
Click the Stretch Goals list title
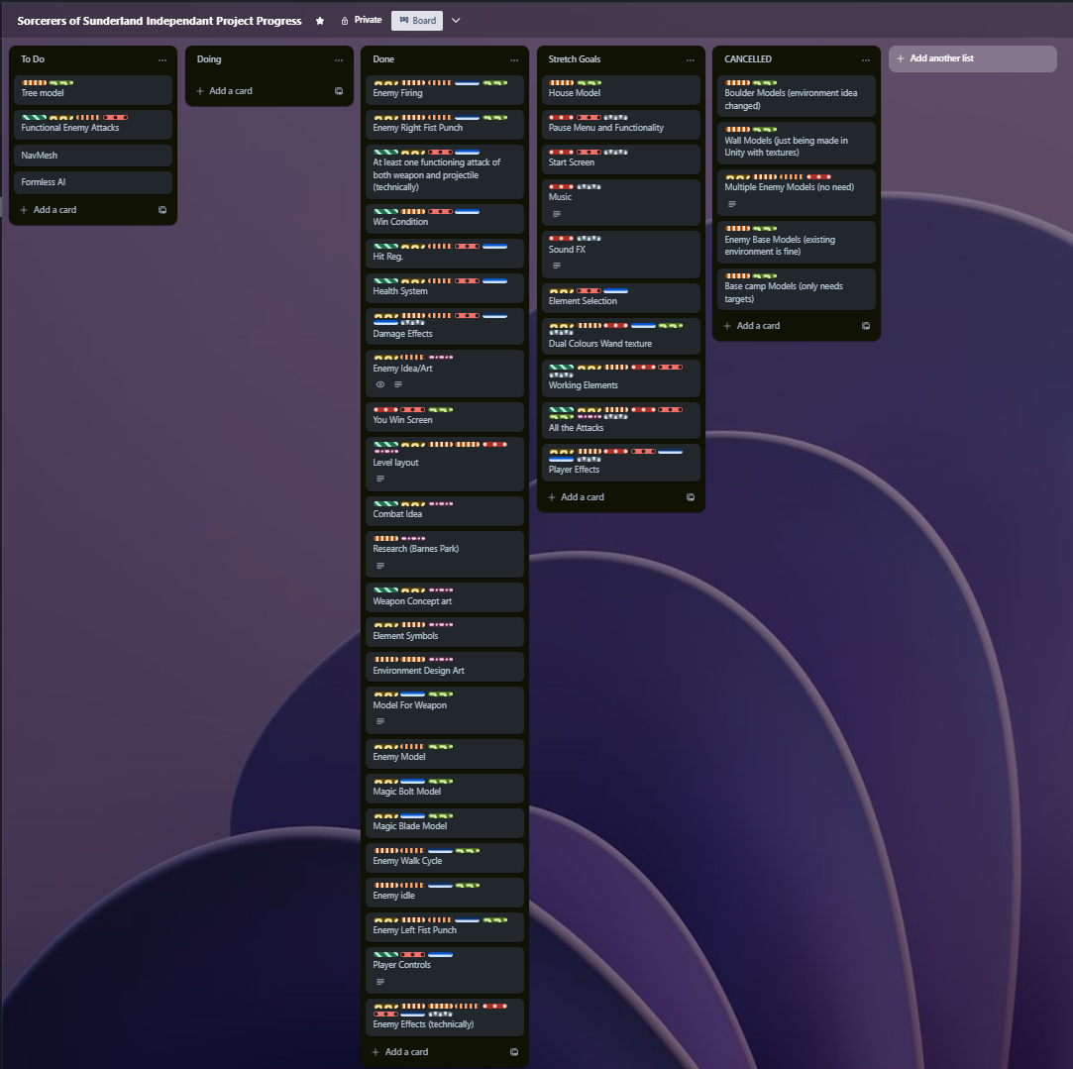(x=574, y=59)
